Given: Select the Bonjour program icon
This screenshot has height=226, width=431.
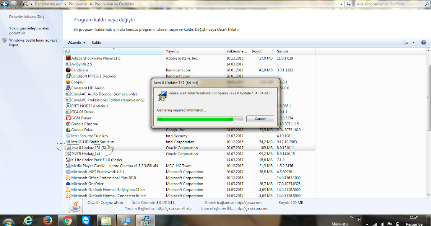Looking at the screenshot, I should tap(68, 82).
